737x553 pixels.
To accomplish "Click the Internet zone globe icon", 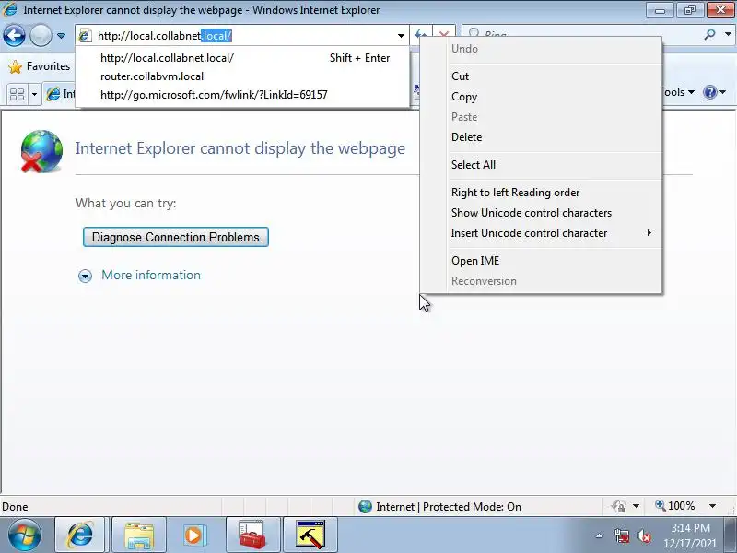I will click(365, 506).
